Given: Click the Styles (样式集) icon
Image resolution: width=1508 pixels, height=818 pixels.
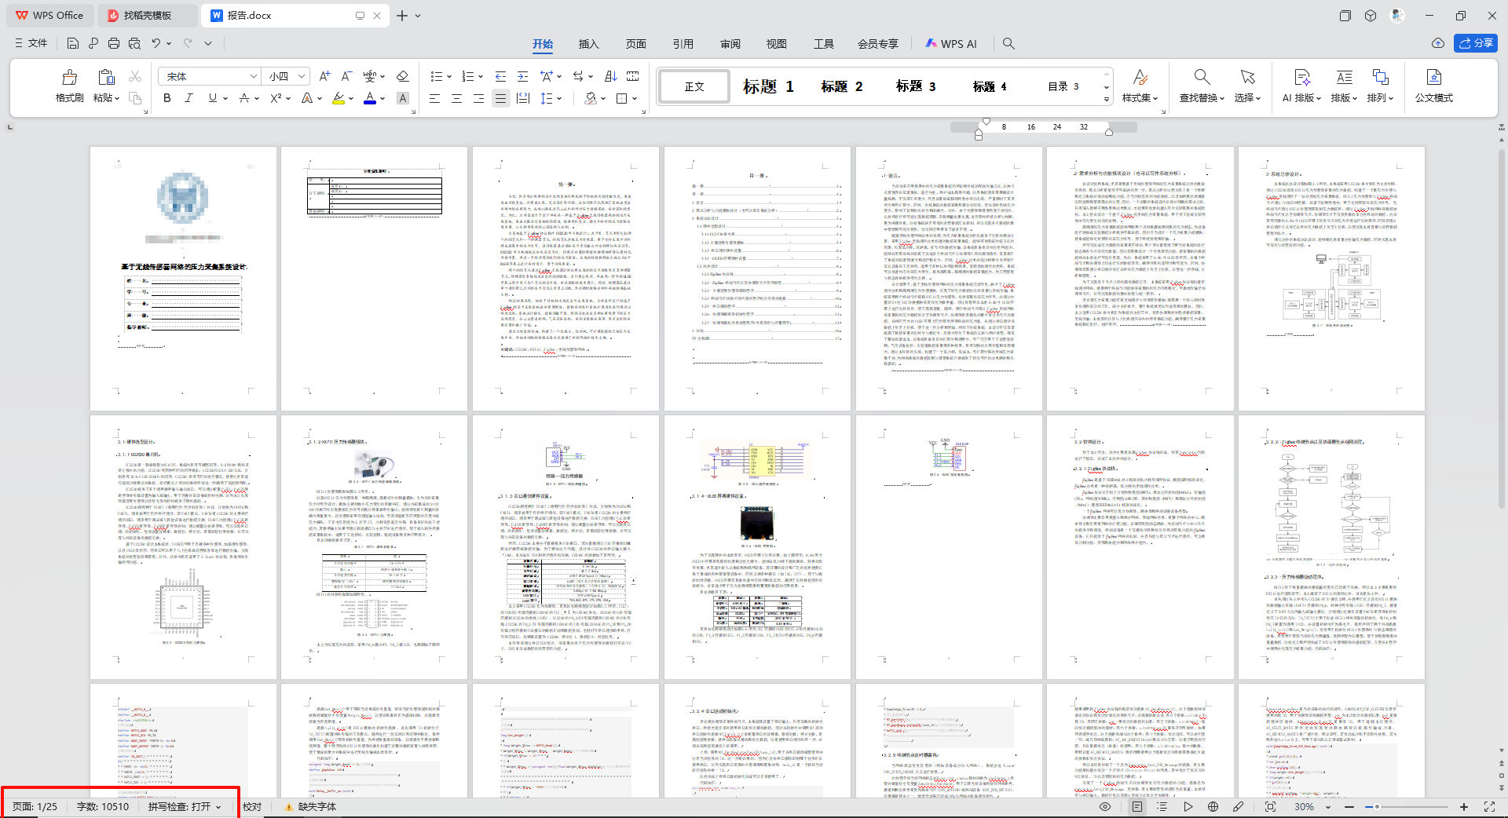Looking at the screenshot, I should click(x=1140, y=77).
